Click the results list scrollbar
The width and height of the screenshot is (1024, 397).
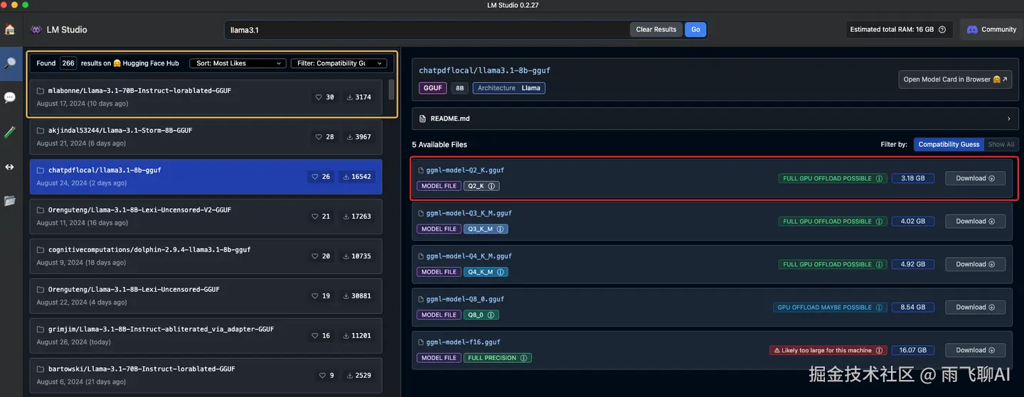(x=390, y=89)
